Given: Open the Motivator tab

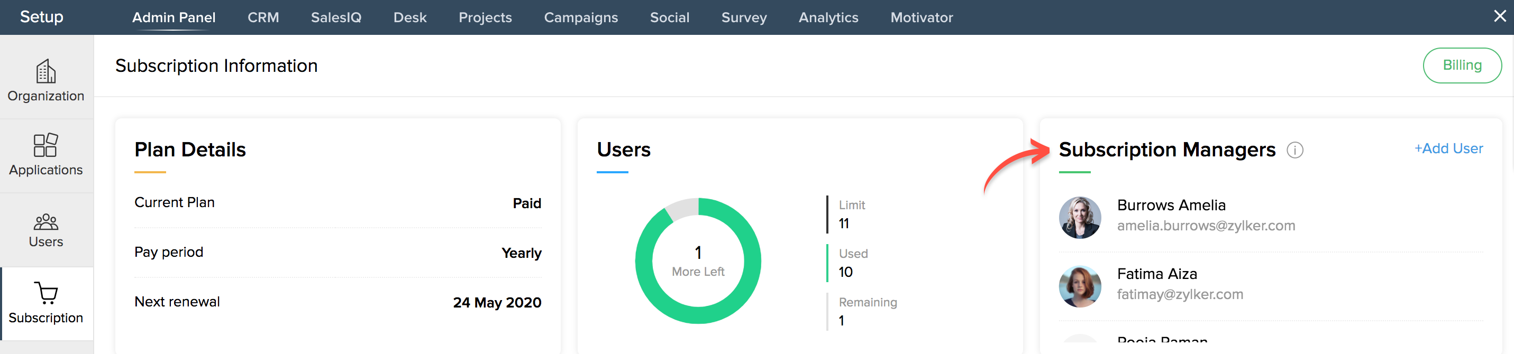Looking at the screenshot, I should point(921,17).
